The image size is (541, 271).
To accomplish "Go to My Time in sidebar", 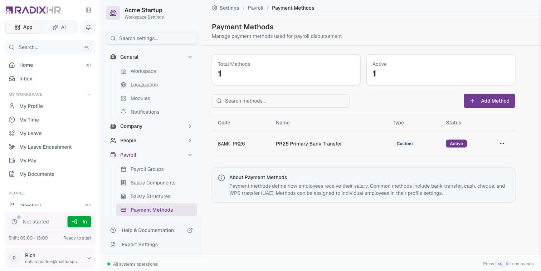I will tap(50, 120).
